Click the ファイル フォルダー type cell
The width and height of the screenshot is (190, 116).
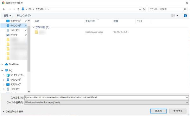tap(121, 32)
